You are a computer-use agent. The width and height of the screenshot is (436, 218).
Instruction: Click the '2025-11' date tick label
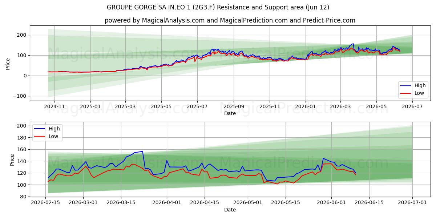[x=270, y=106]
